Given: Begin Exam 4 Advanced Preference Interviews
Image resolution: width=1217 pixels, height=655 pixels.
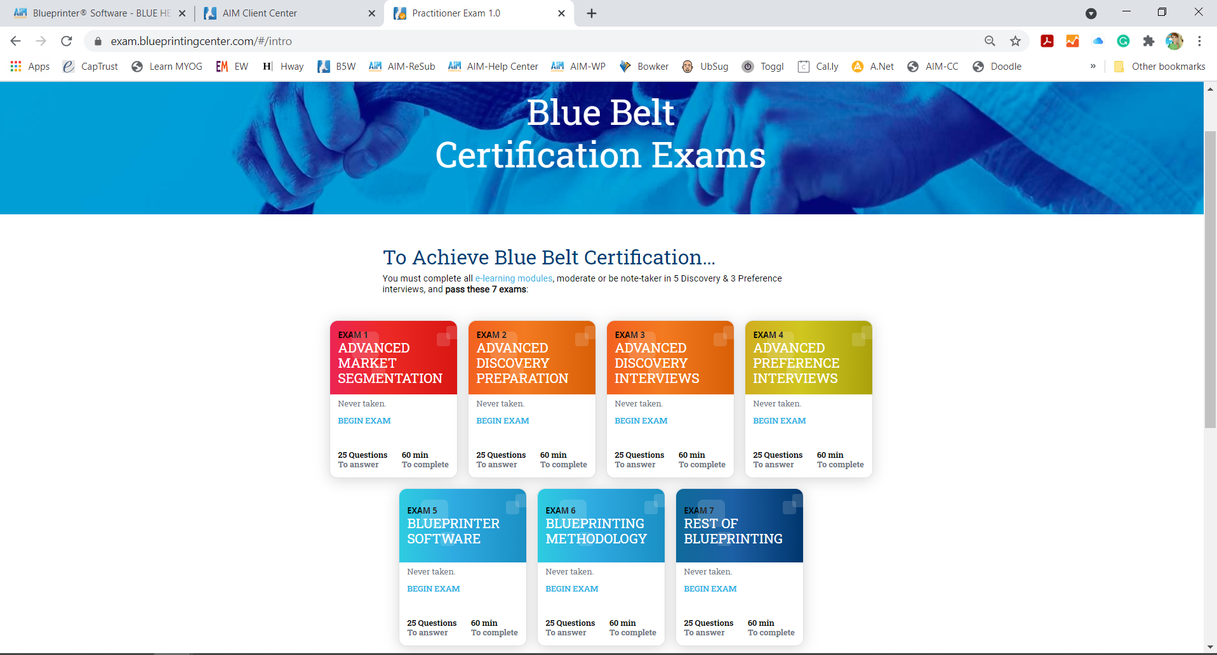Looking at the screenshot, I should coord(780,421).
